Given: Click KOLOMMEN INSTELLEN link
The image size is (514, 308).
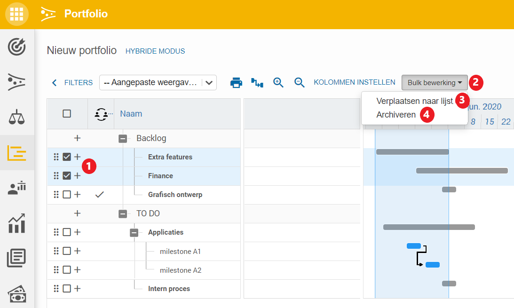Looking at the screenshot, I should coord(355,82).
